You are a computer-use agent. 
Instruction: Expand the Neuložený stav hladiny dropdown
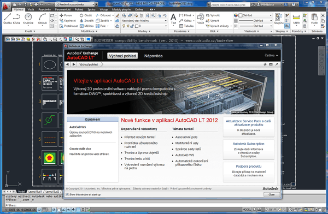click(144, 21)
